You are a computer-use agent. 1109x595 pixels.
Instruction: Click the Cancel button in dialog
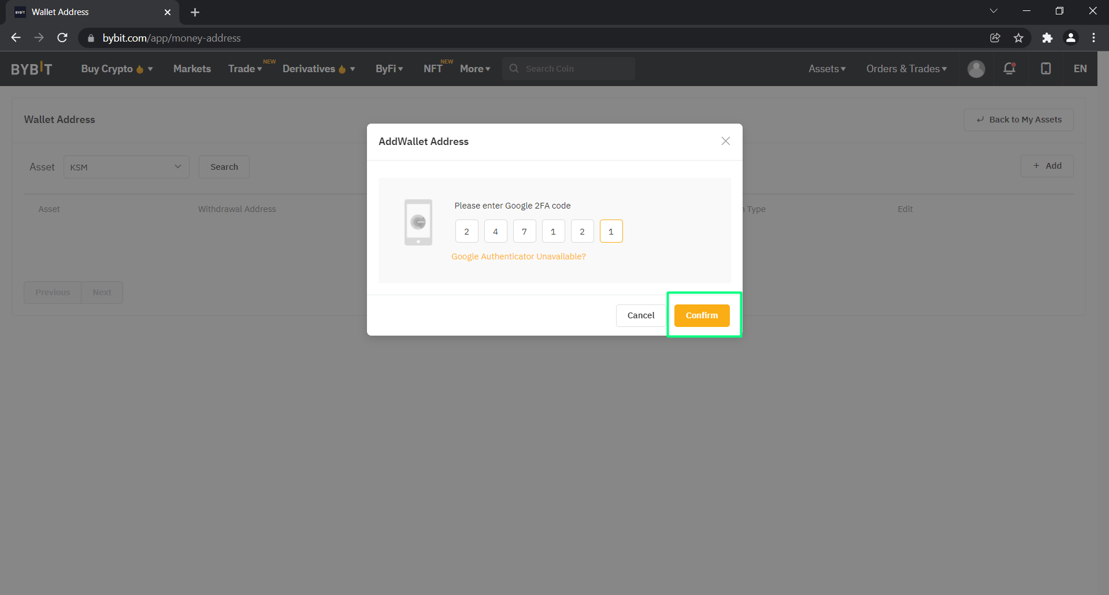[x=641, y=315]
